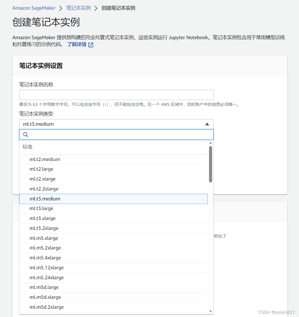Image resolution: width=299 pixels, height=317 pixels.
Task: Select ml.m5.xlarge instance type
Action: [x=113, y=238]
